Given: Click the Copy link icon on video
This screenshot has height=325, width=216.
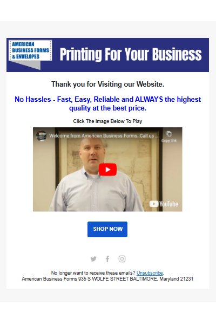Looking at the screenshot, I should click(169, 134).
